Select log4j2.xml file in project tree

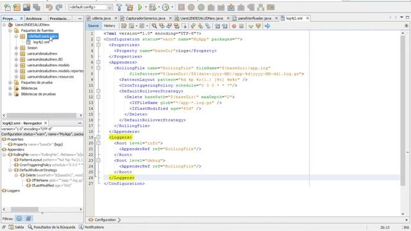41,42
